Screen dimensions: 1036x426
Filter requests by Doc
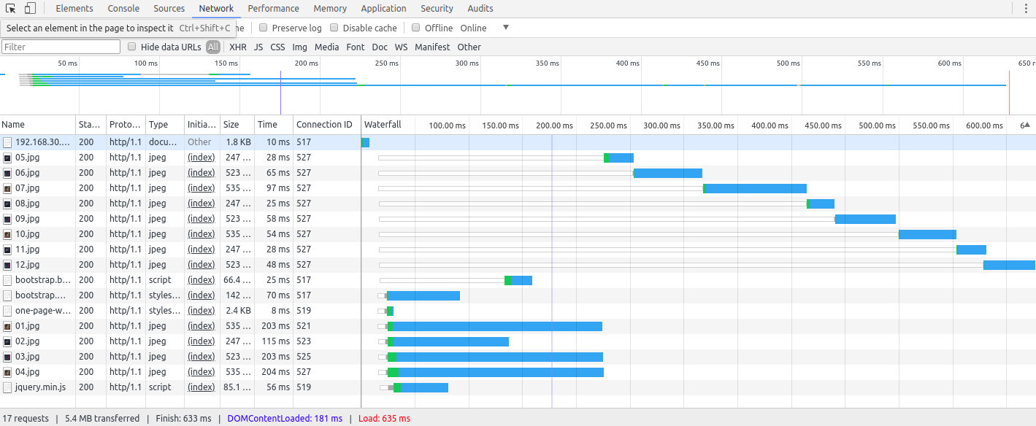380,47
